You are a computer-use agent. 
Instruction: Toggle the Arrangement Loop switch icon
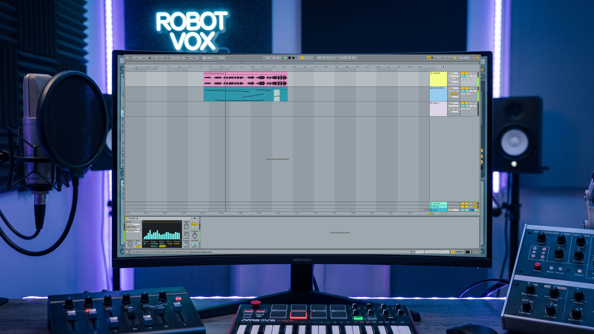click(337, 58)
